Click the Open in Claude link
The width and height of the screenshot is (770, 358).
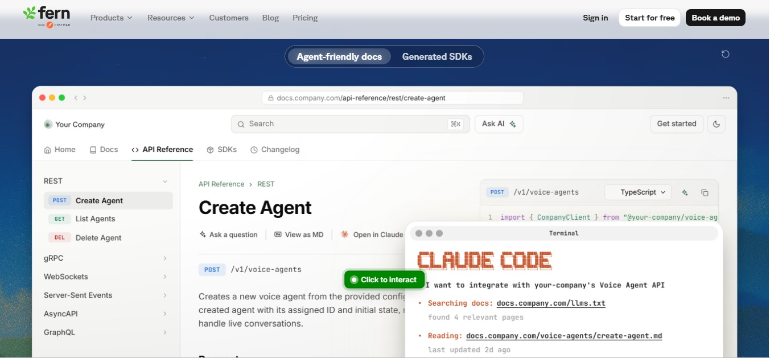372,234
